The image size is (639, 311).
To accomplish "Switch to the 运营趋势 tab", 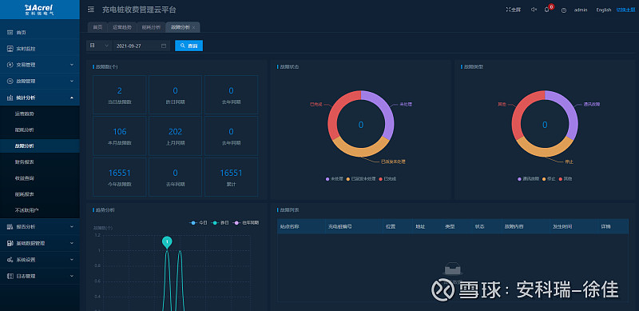I will [x=122, y=27].
